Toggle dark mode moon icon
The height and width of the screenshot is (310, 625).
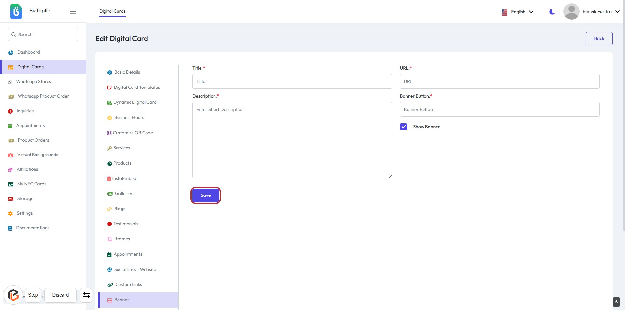click(x=552, y=12)
